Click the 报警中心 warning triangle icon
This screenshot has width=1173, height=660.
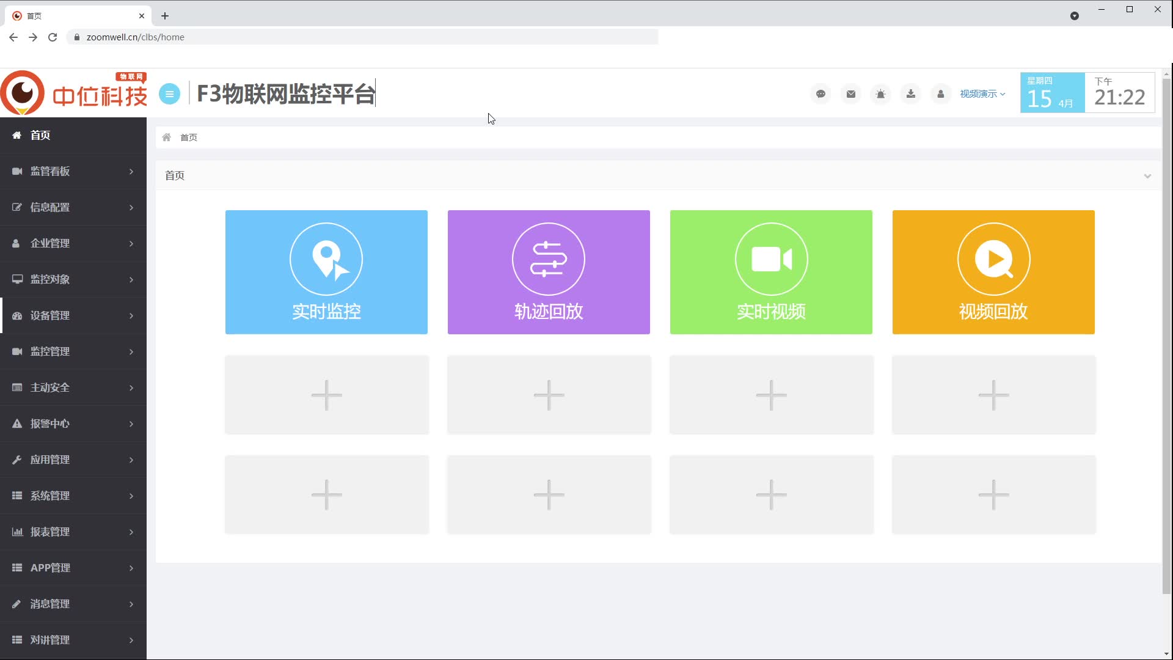coord(17,424)
